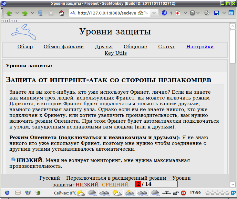Click the СРЕДНИЙ level in the footer
The width and height of the screenshot is (237, 199).
click(x=115, y=185)
